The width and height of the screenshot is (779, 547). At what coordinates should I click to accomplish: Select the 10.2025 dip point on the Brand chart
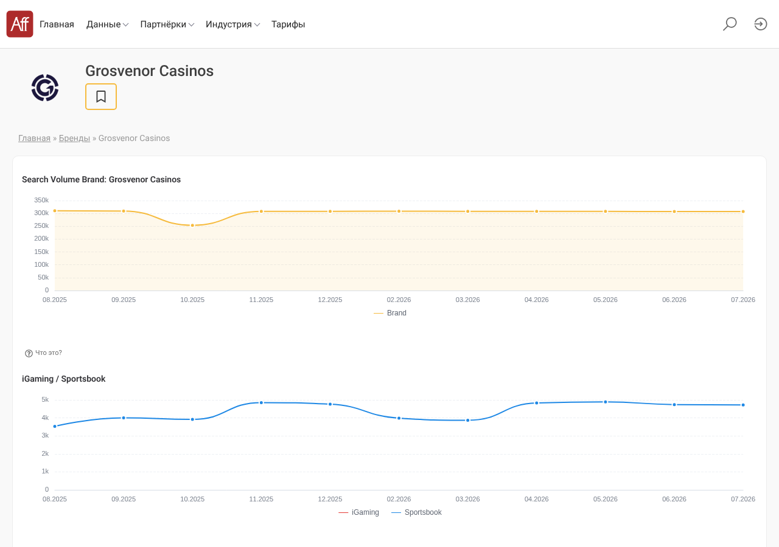point(192,225)
